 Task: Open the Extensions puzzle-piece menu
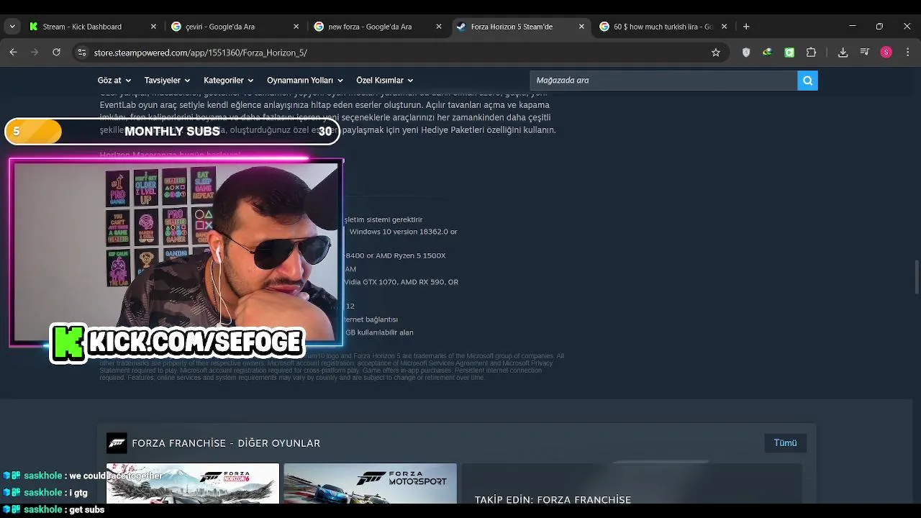812,52
